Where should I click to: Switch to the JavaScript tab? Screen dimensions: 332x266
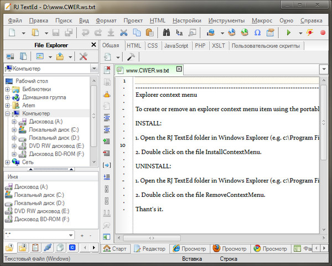pyautogui.click(x=177, y=45)
